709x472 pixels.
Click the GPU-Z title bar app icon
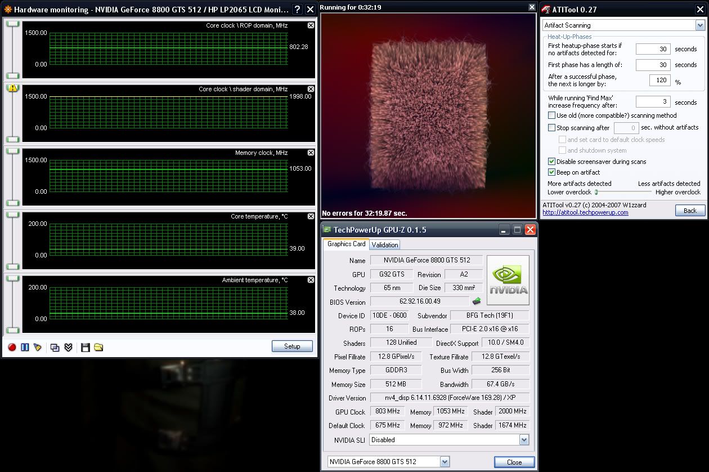coord(327,229)
